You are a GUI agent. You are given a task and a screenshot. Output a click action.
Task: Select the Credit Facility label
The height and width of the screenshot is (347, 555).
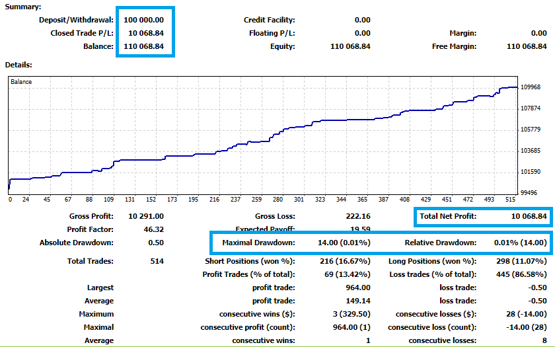[x=270, y=20]
